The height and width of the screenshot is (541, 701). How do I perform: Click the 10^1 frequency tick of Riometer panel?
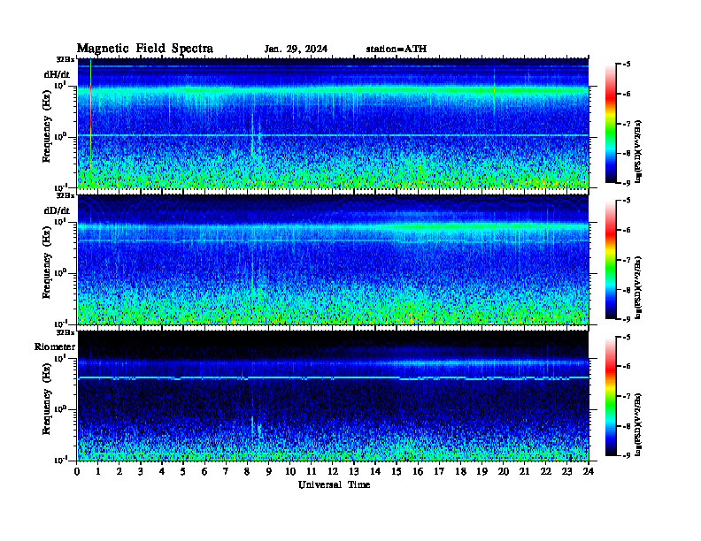tap(60, 358)
